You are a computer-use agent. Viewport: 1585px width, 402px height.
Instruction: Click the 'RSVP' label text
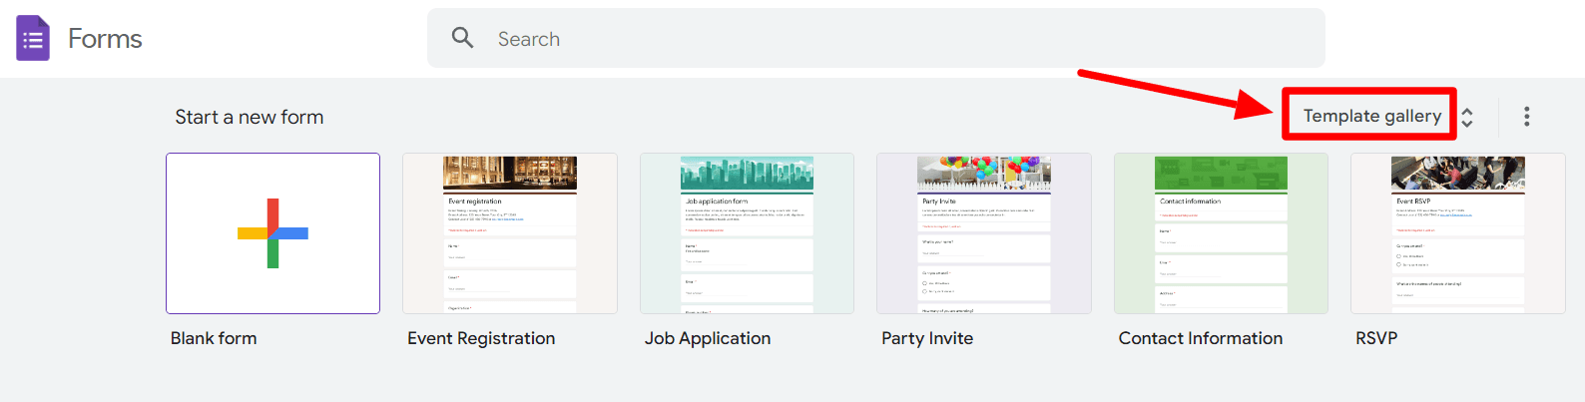coord(1376,338)
